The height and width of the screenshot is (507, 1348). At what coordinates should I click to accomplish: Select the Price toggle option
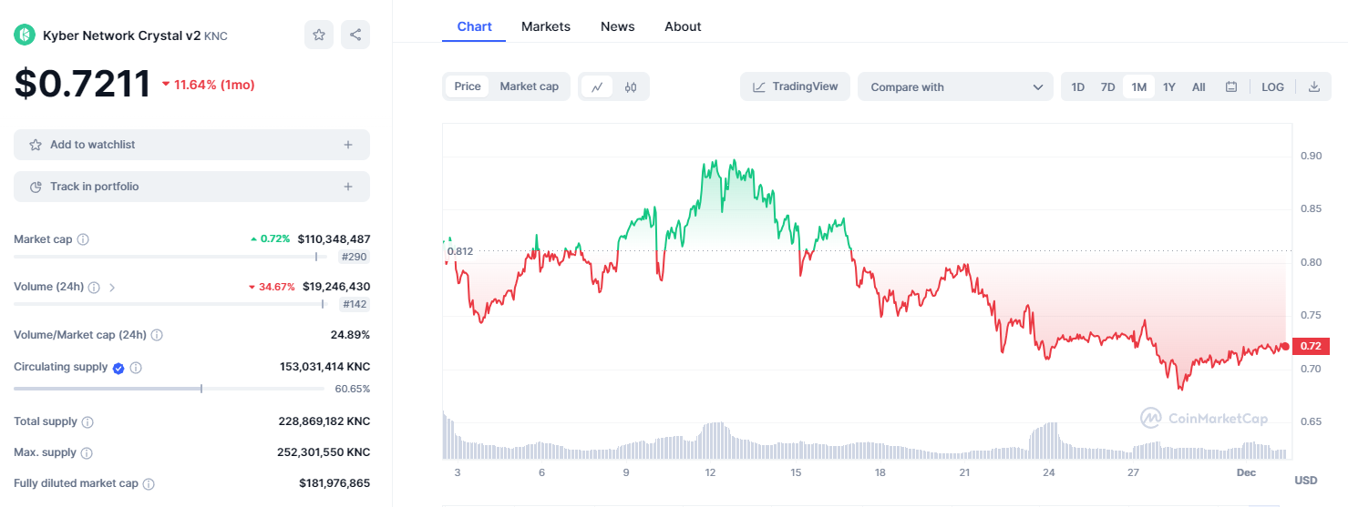coord(468,86)
